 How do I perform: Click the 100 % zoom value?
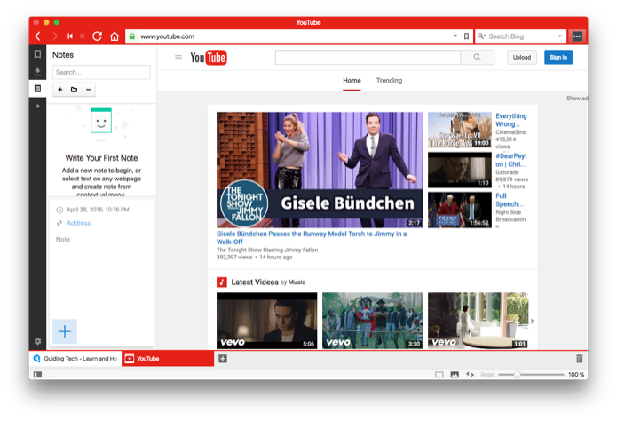click(x=576, y=375)
